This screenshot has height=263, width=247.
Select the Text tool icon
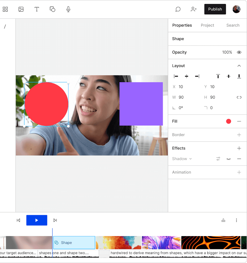(37, 9)
